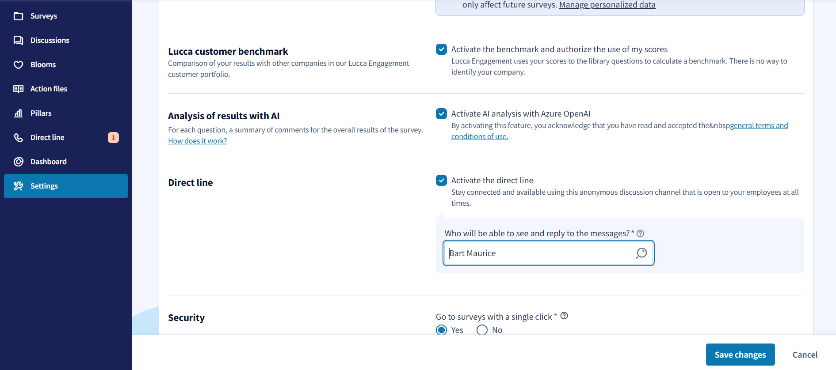Click help icon beside messages question
The height and width of the screenshot is (370, 836).
[x=640, y=234]
